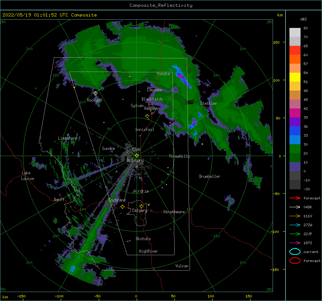This screenshot has height=301, width=322.
Task: Click the magenta storm cell south of Stettler
Action: pyautogui.click(x=194, y=121)
